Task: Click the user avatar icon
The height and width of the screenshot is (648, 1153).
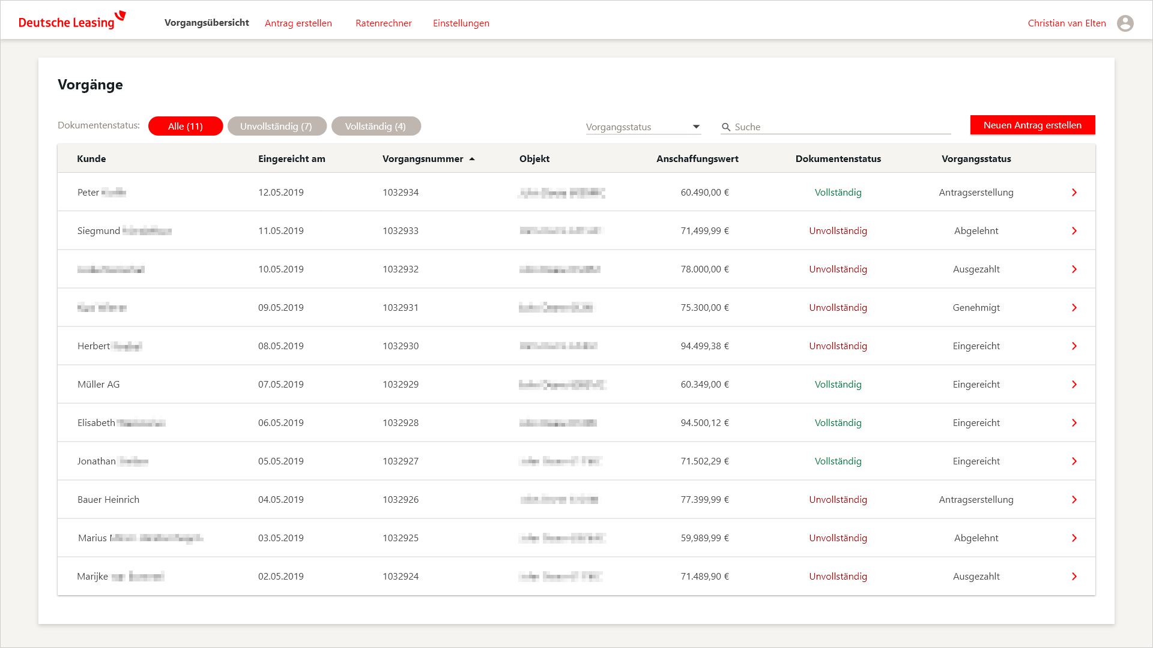Action: coord(1125,23)
